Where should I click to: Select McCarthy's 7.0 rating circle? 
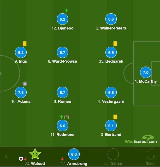click(x=146, y=72)
